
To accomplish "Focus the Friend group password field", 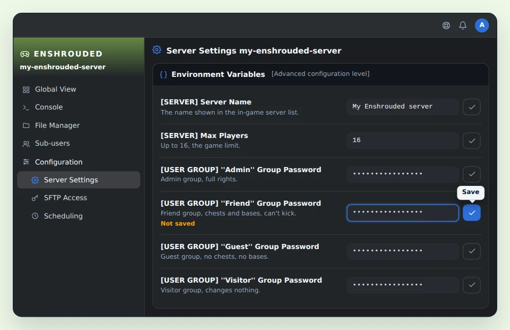I will (403, 213).
